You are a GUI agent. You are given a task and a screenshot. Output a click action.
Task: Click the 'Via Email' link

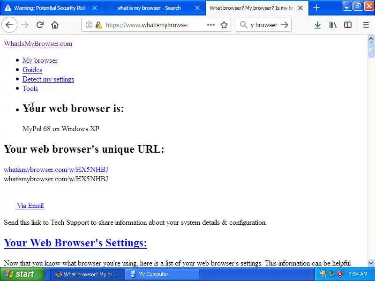point(30,206)
